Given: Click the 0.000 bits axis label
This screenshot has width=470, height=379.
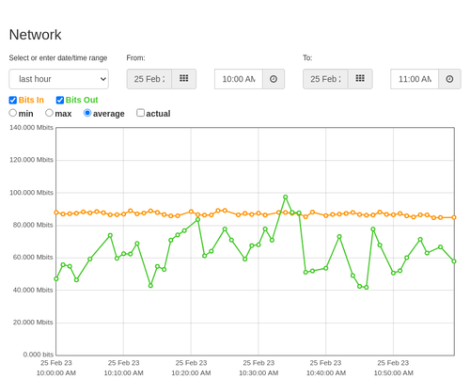Looking at the screenshot, I should [x=39, y=355].
